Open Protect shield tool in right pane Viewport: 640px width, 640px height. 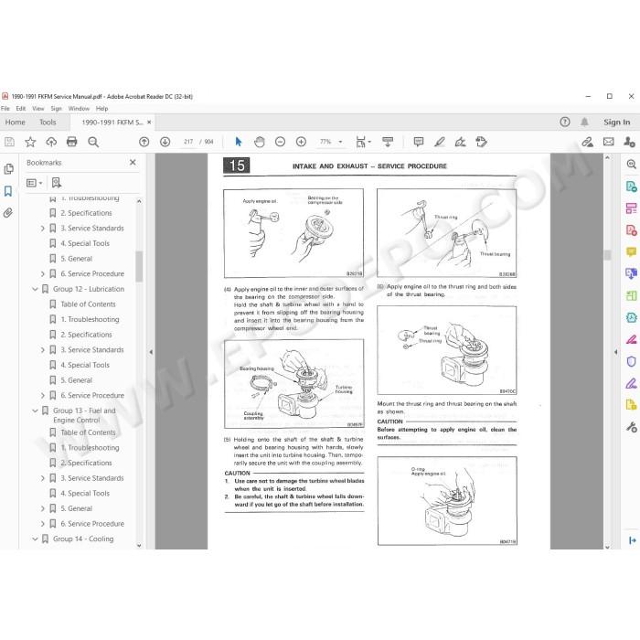click(x=631, y=362)
